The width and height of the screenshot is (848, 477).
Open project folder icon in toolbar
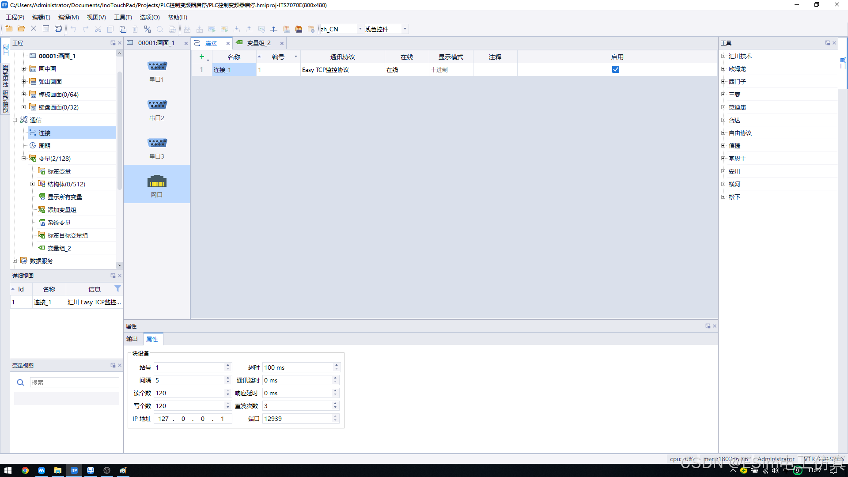[x=21, y=29]
